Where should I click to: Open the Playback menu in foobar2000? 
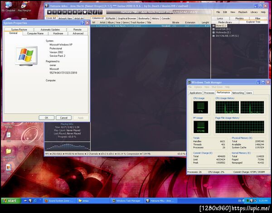pos(243,12)
